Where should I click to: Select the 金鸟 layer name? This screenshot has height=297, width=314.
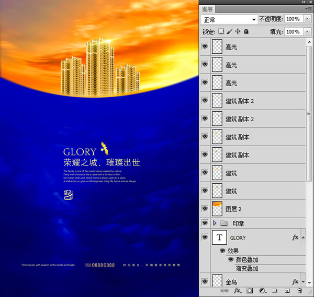(x=231, y=282)
